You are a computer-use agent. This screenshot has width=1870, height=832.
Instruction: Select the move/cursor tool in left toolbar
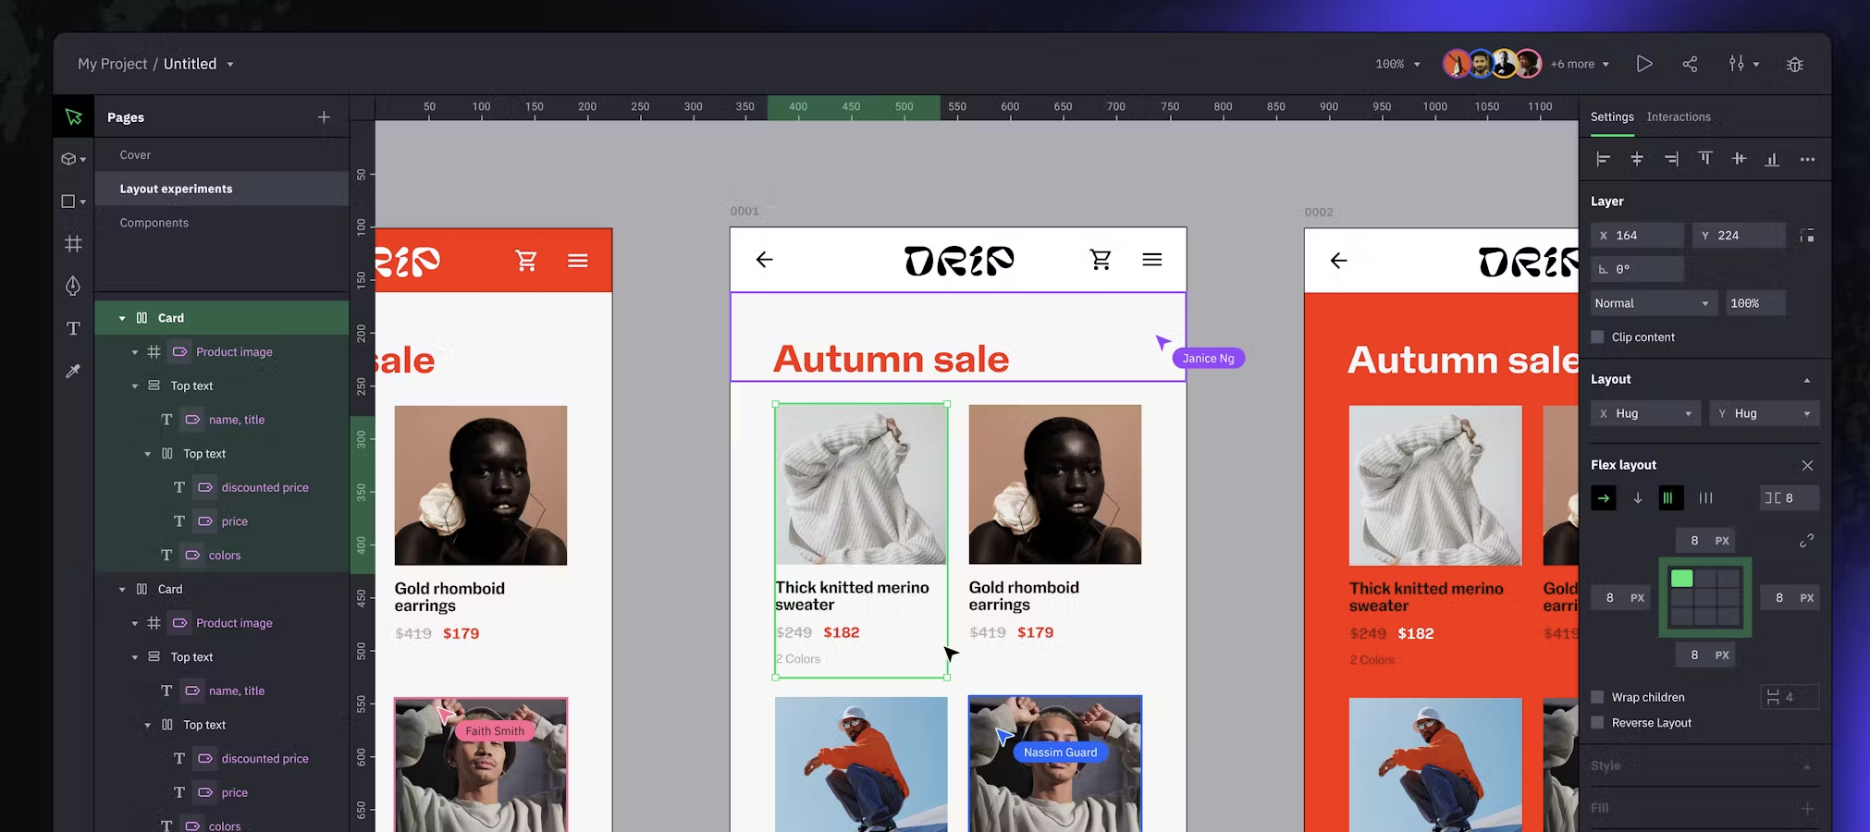[73, 116]
